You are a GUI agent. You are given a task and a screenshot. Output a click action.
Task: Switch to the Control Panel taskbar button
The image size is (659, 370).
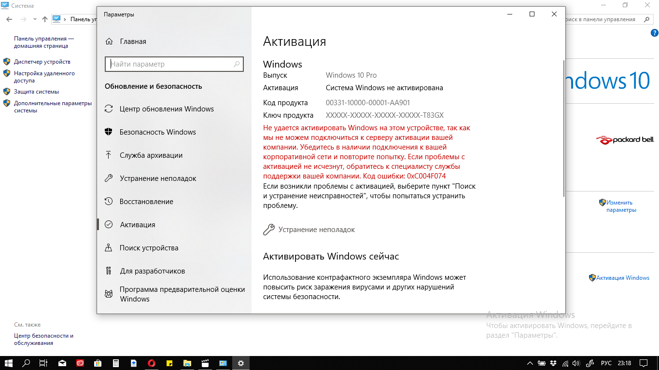[x=223, y=363]
